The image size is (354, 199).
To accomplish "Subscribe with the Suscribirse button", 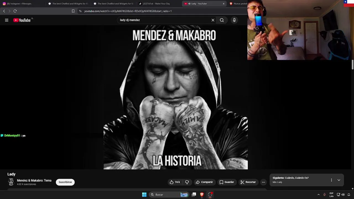I will pyautogui.click(x=65, y=182).
